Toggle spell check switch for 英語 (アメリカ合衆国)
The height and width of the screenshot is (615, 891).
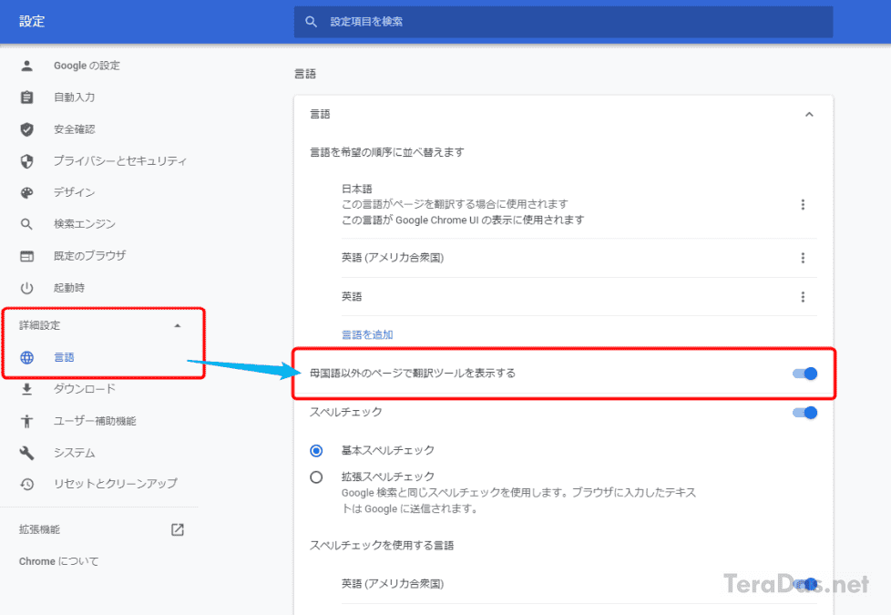804,584
